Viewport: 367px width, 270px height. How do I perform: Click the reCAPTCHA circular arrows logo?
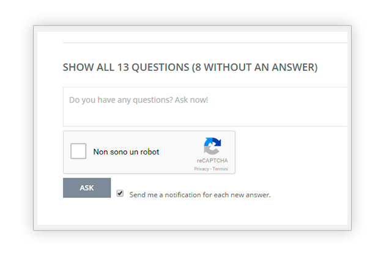pyautogui.click(x=212, y=146)
